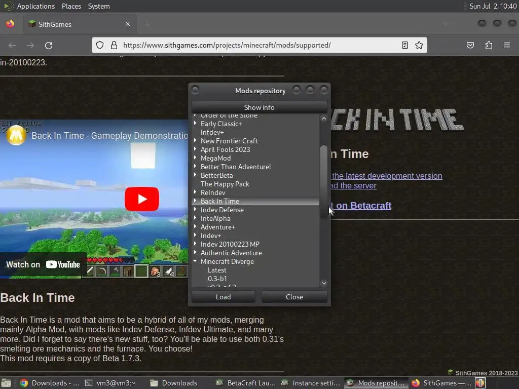The height and width of the screenshot is (389, 519).
Task: Select Indev 20100223 MP in list
Action: coord(230,244)
